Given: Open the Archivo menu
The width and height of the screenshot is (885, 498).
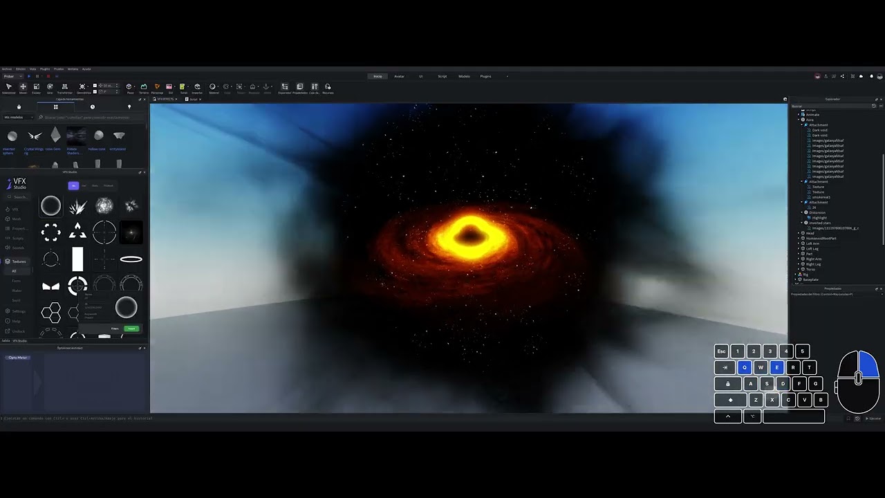Looking at the screenshot, I should pyautogui.click(x=7, y=69).
